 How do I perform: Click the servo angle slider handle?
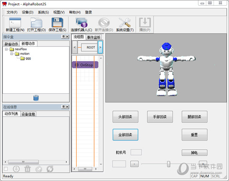[x=169, y=164]
